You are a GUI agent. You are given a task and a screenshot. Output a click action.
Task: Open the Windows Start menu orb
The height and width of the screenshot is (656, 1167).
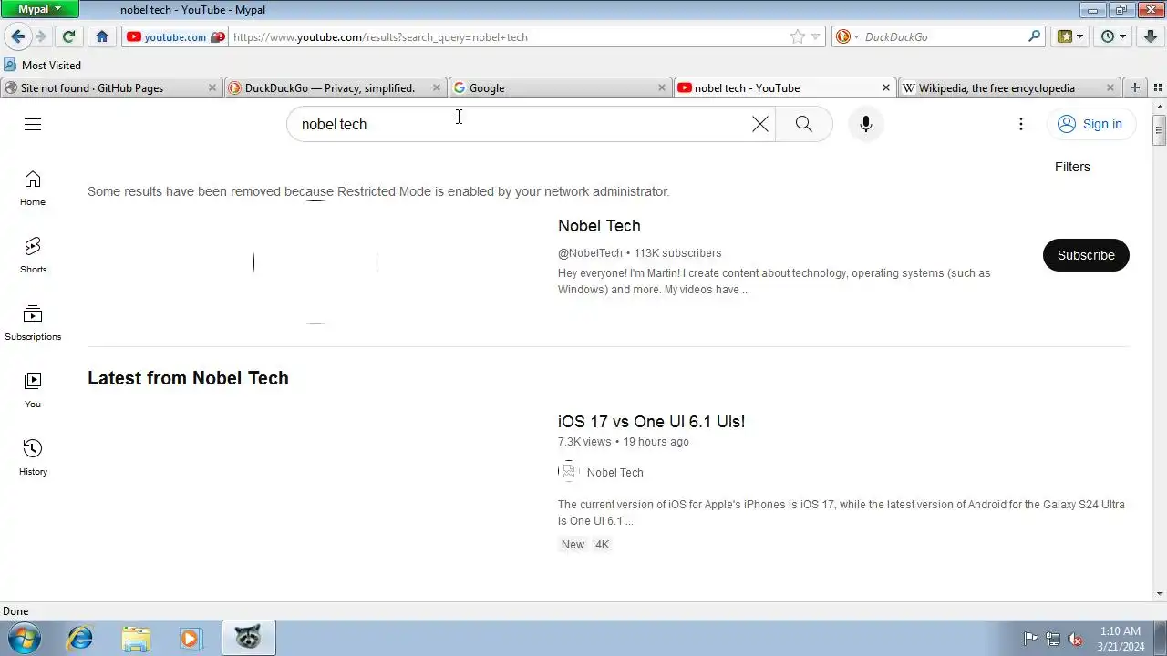25,638
